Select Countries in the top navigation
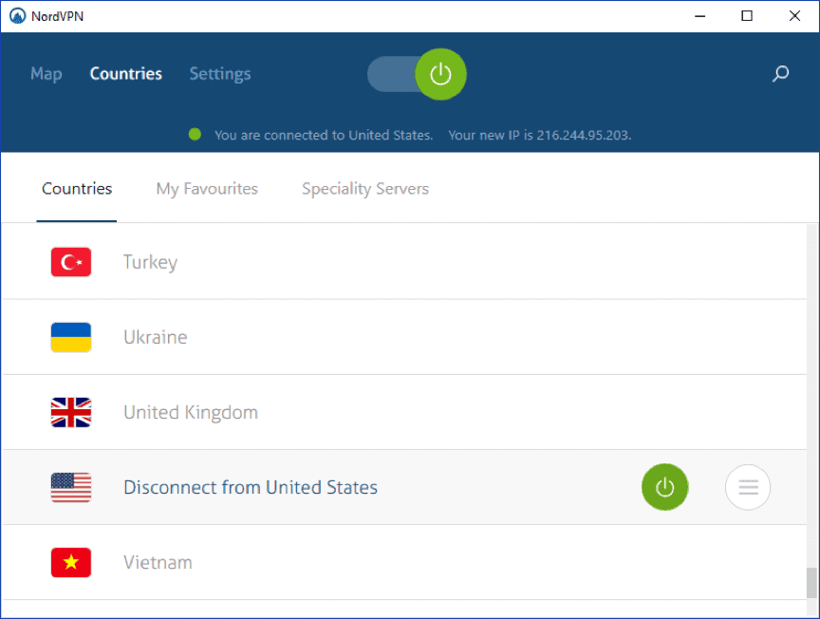Image resolution: width=820 pixels, height=619 pixels. 126,74
